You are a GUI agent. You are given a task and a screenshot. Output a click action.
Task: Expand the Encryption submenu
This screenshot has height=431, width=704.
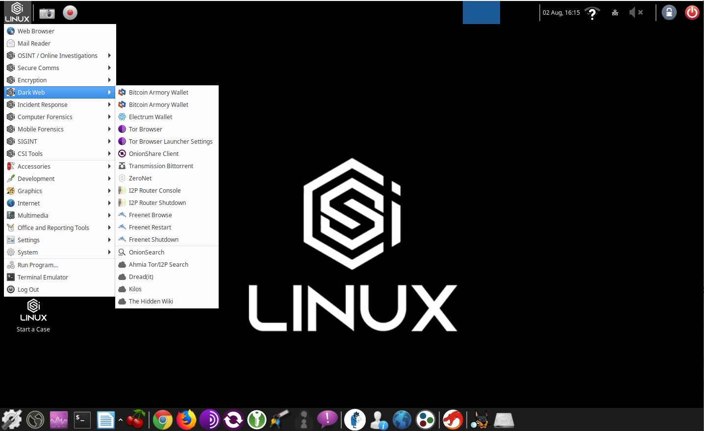pyautogui.click(x=60, y=80)
